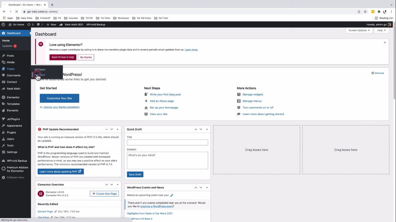396x222 pixels.
Task: Open Contact in the sidebar
Action: click(12, 82)
